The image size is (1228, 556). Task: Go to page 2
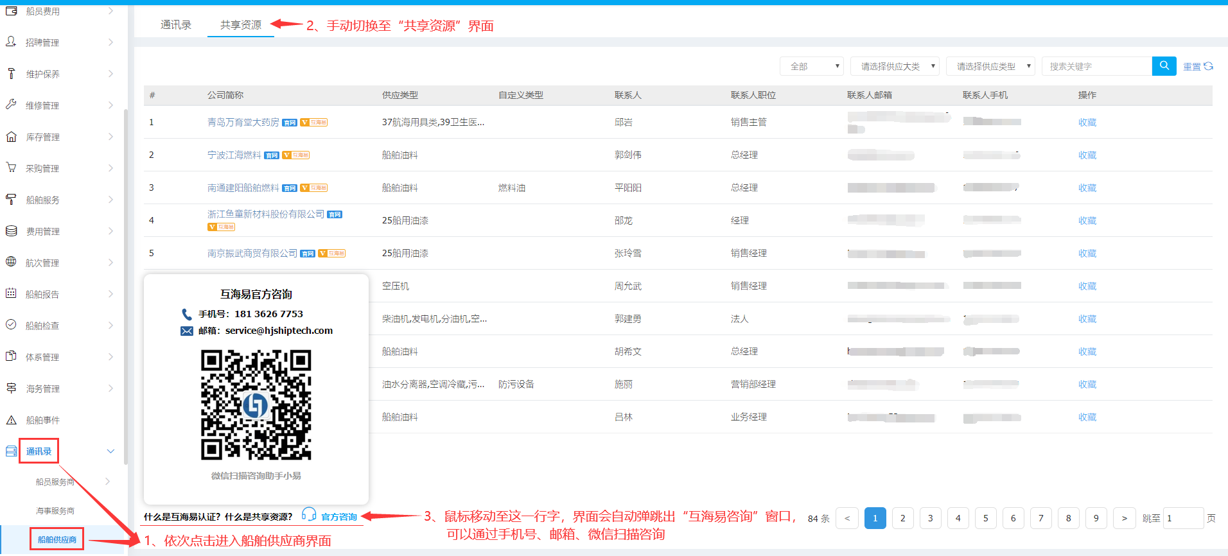902,518
